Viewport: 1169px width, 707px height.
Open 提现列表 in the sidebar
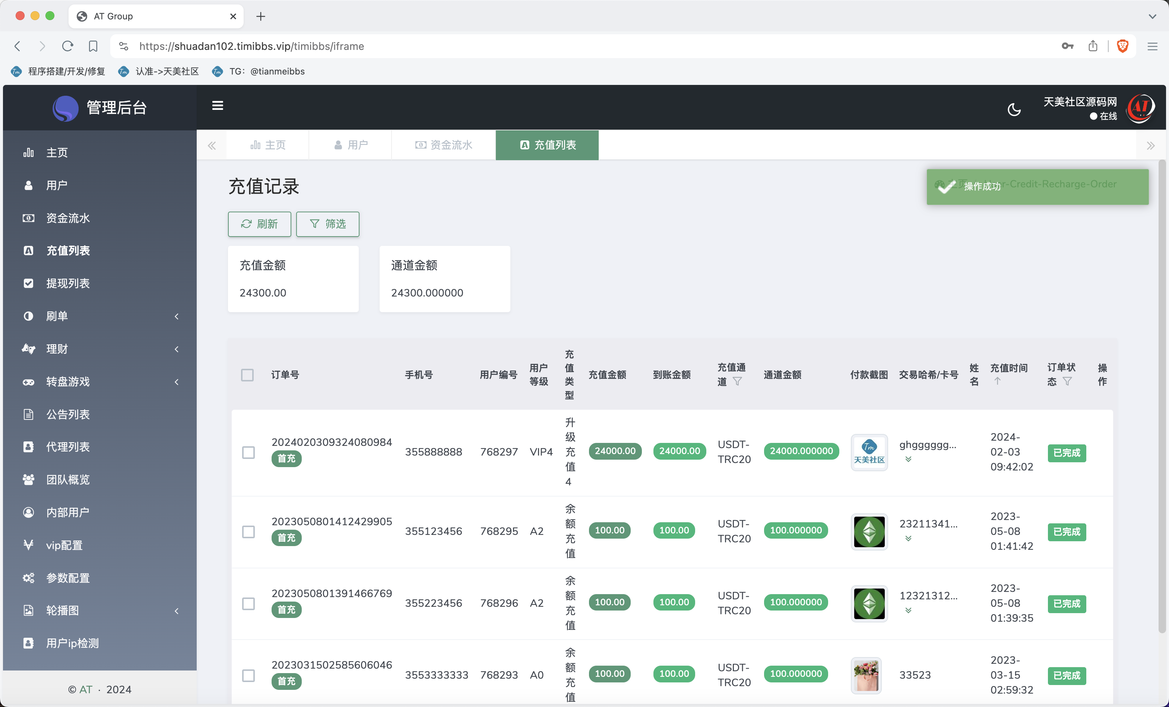(x=68, y=283)
